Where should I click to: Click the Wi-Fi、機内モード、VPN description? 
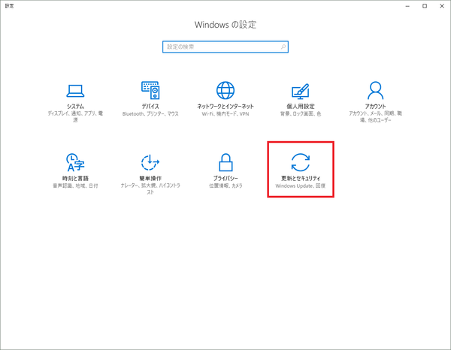(x=225, y=114)
